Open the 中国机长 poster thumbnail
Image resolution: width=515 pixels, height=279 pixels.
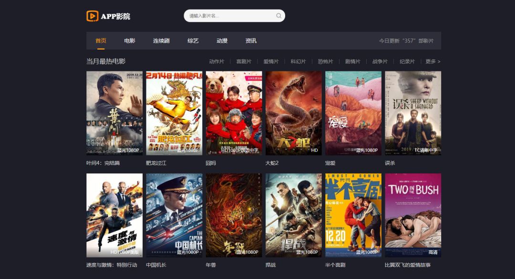[x=174, y=215]
